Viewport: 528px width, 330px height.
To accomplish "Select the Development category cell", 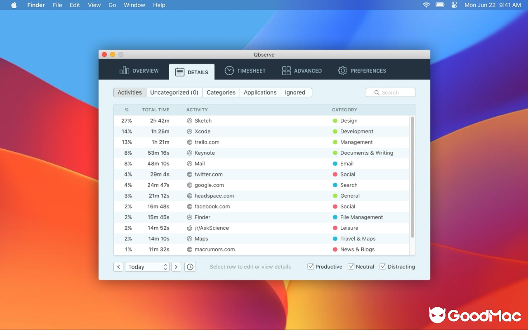I will point(357,132).
